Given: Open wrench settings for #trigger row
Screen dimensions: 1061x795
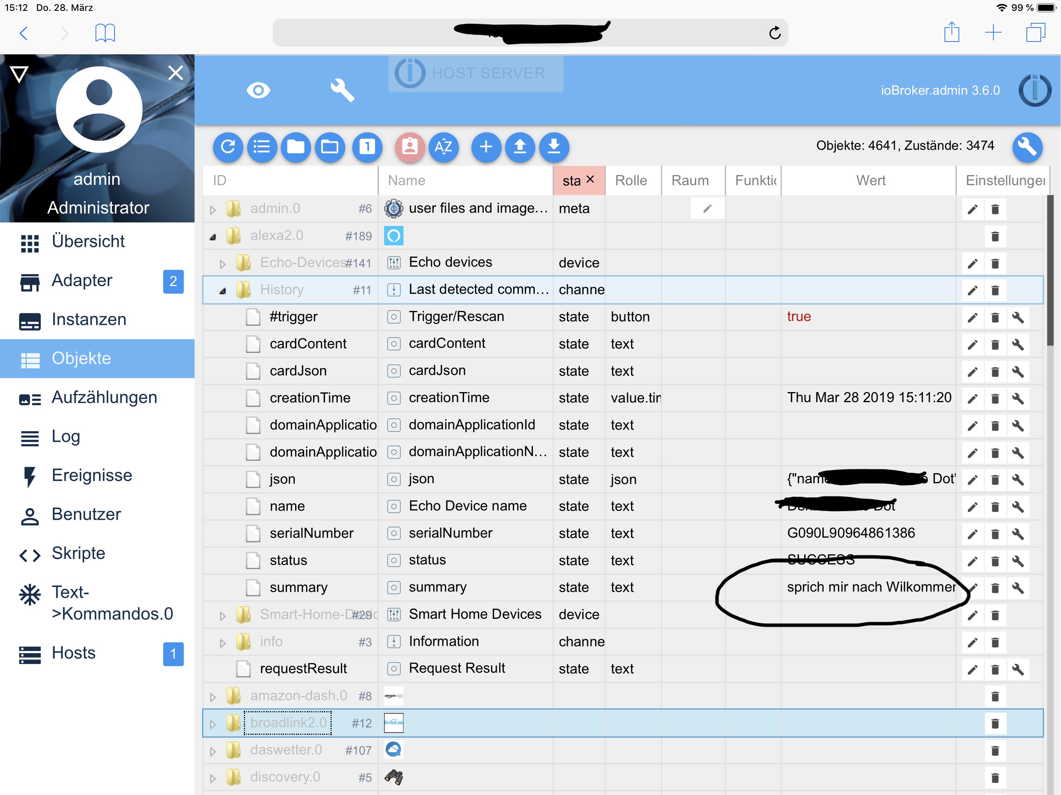Looking at the screenshot, I should 1018,318.
